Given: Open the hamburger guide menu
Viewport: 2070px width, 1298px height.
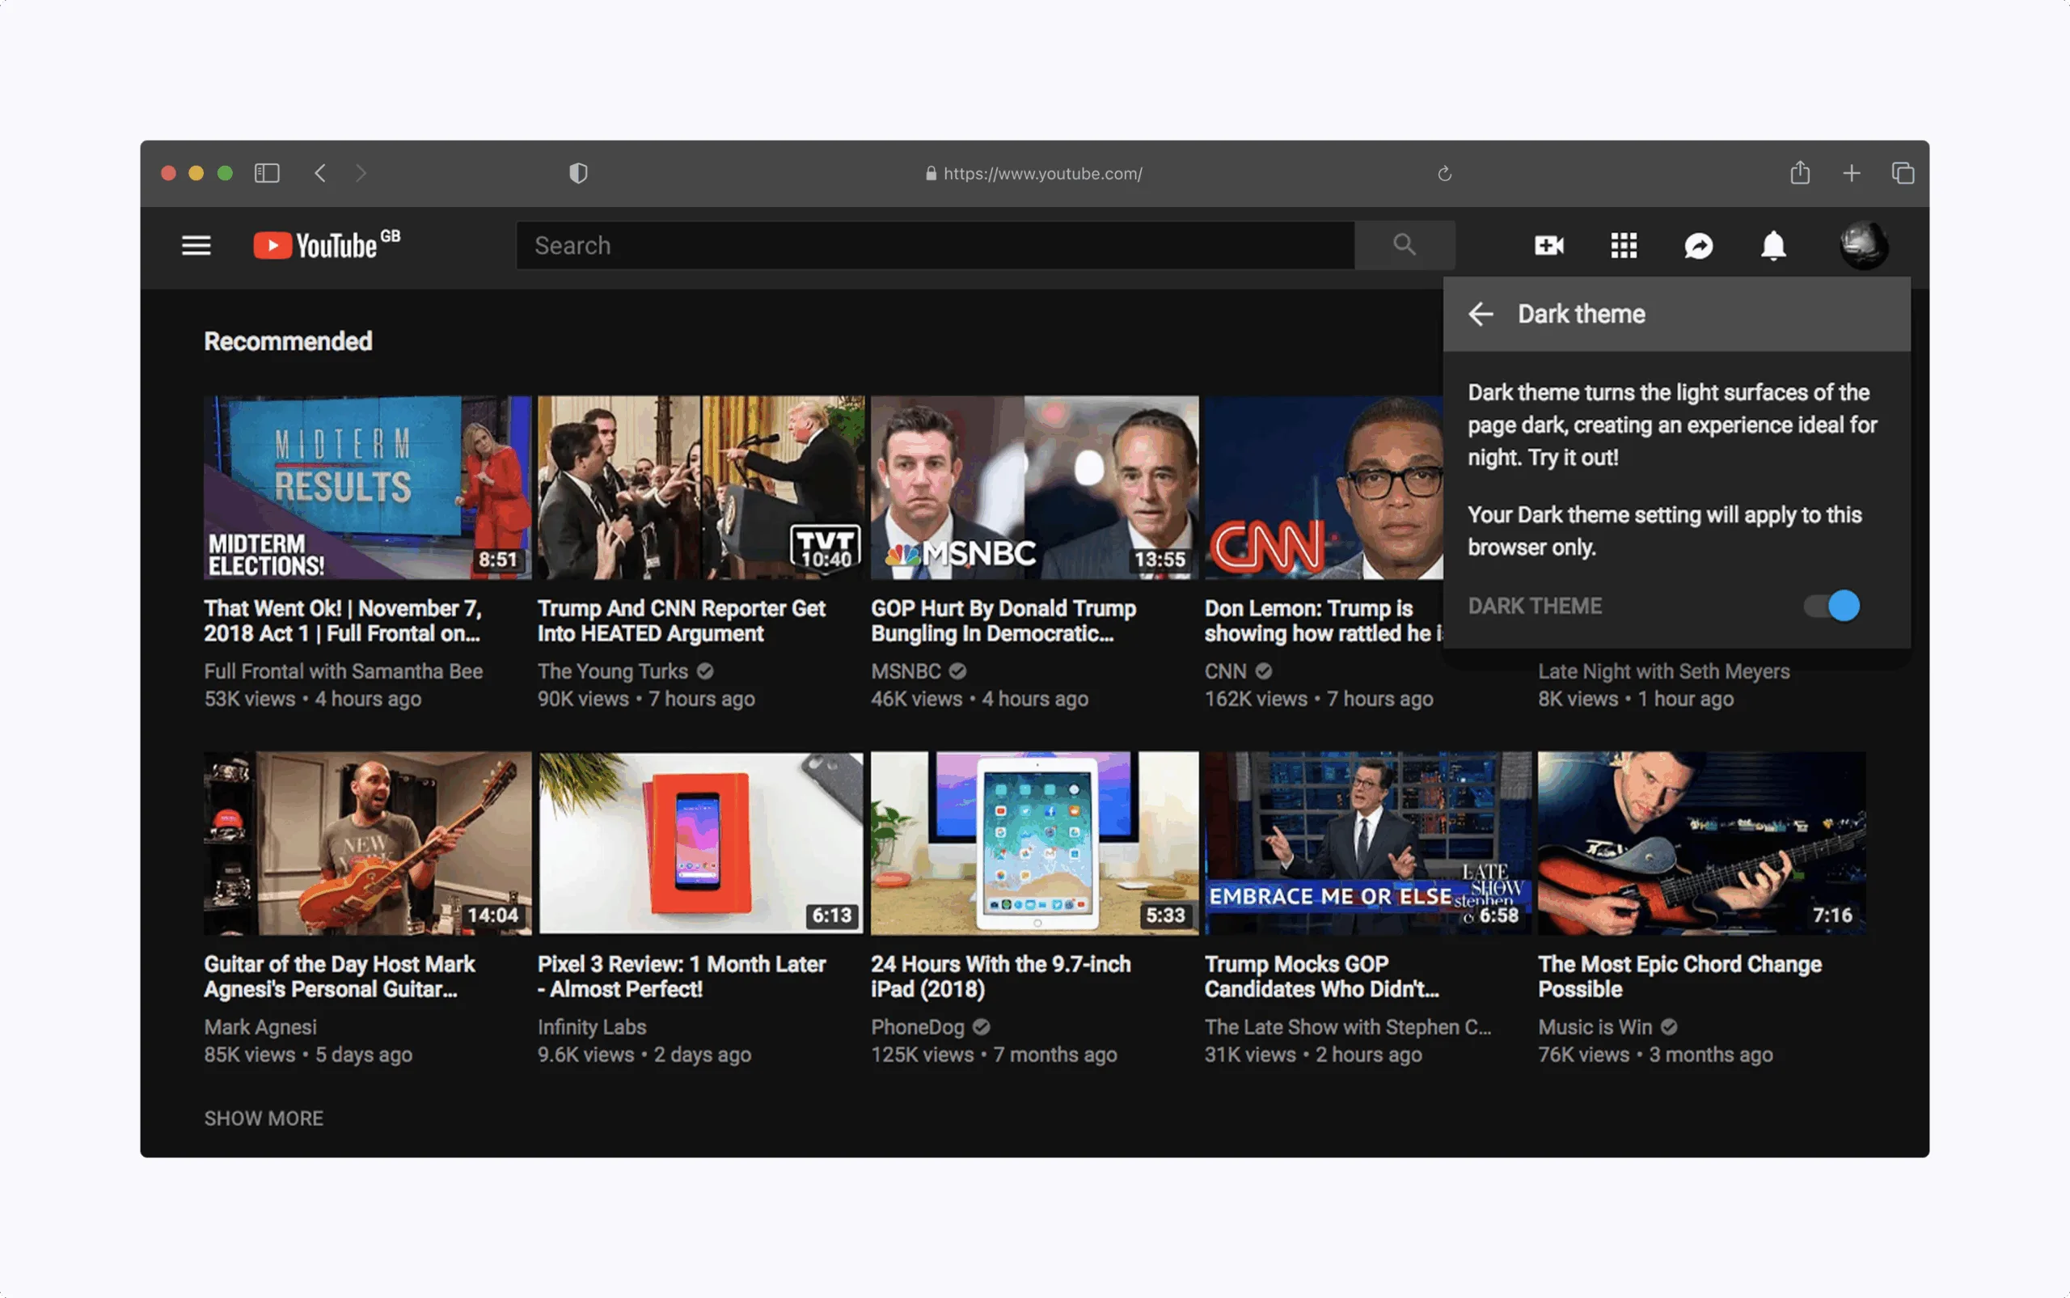Looking at the screenshot, I should point(196,246).
